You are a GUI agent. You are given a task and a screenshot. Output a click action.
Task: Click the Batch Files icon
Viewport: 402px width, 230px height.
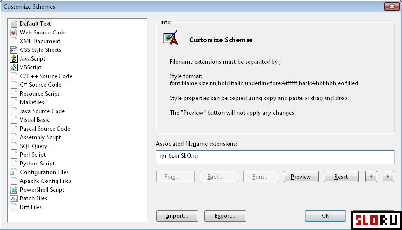click(14, 198)
